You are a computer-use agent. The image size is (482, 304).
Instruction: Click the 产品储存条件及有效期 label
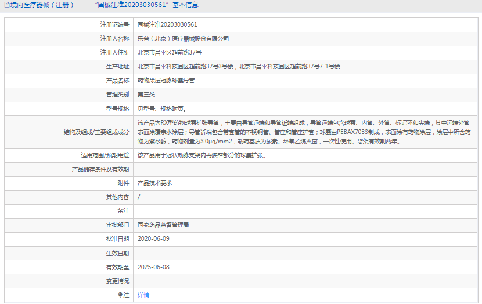[100, 169]
